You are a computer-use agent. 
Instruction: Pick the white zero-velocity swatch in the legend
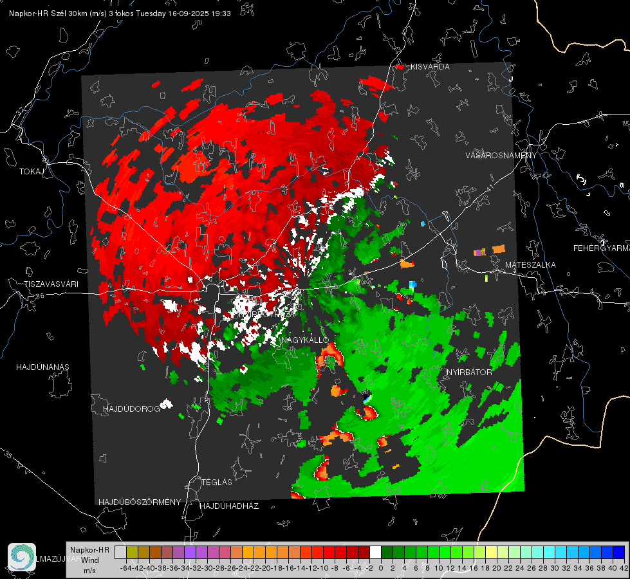click(375, 552)
